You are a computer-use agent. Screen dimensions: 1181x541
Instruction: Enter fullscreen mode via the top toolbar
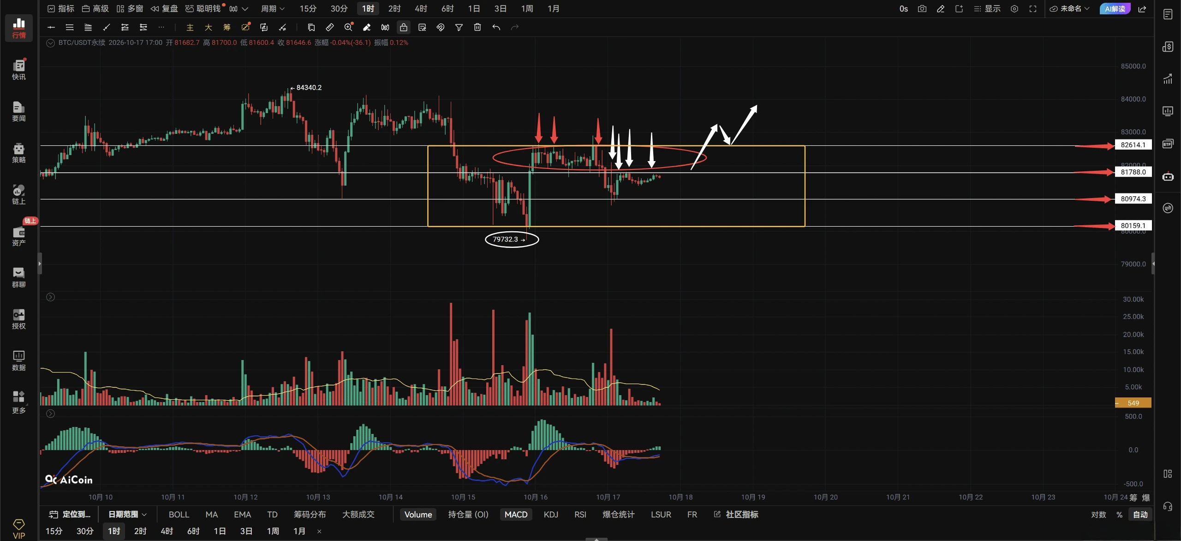1033,9
